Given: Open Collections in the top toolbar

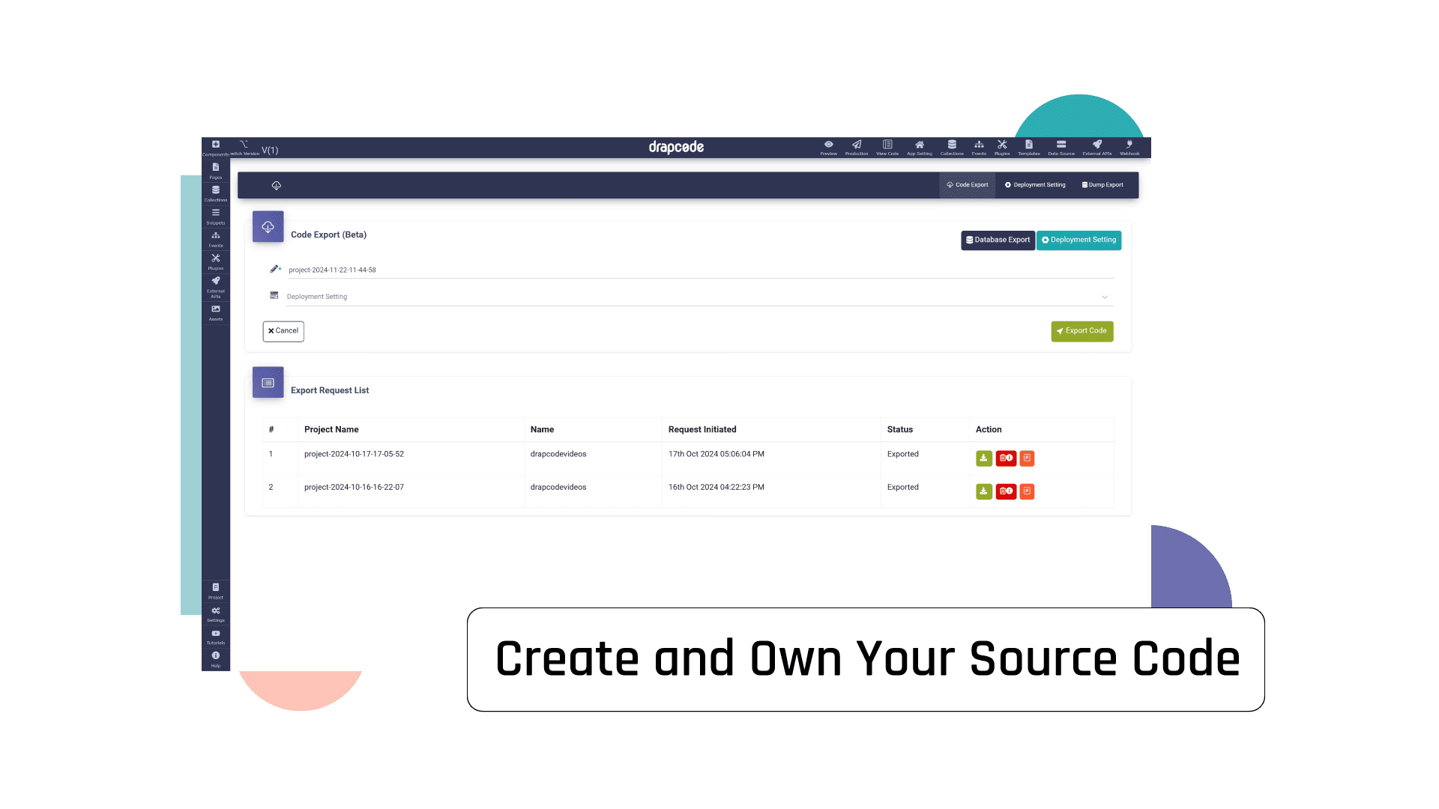Looking at the screenshot, I should 952,147.
